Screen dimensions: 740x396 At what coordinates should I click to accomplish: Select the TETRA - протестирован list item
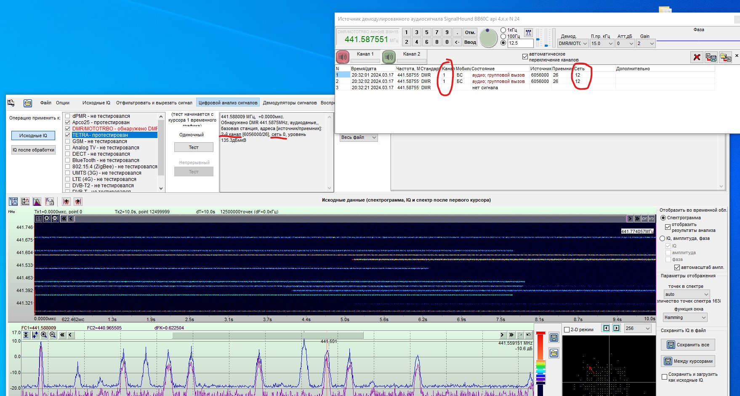click(114, 135)
